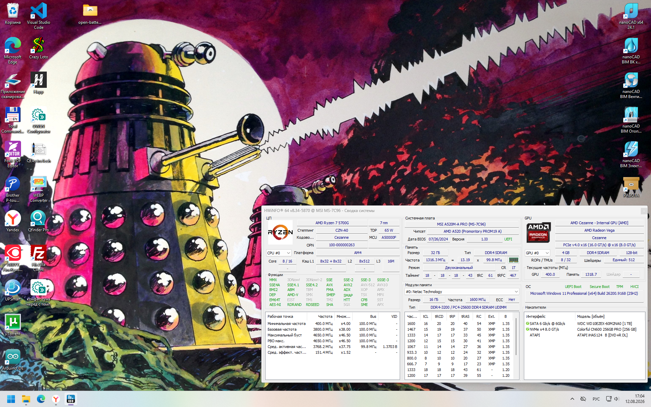The image size is (651, 407).
Task: Show hidden icons in system tray
Action: pos(572,399)
